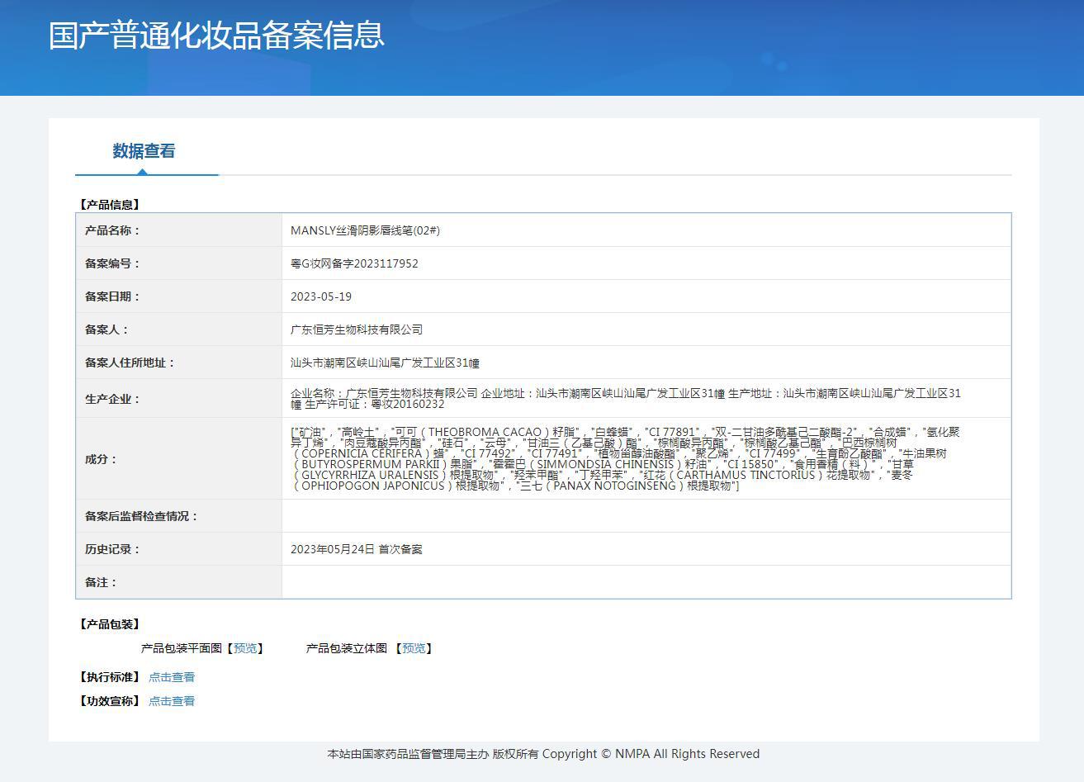Click the 备案编号： label
Image resolution: width=1084 pixels, height=782 pixels.
pos(112,263)
